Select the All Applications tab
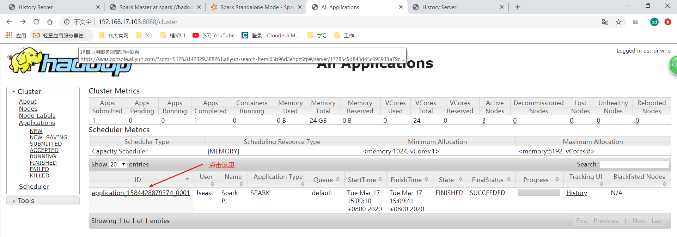 357,7
